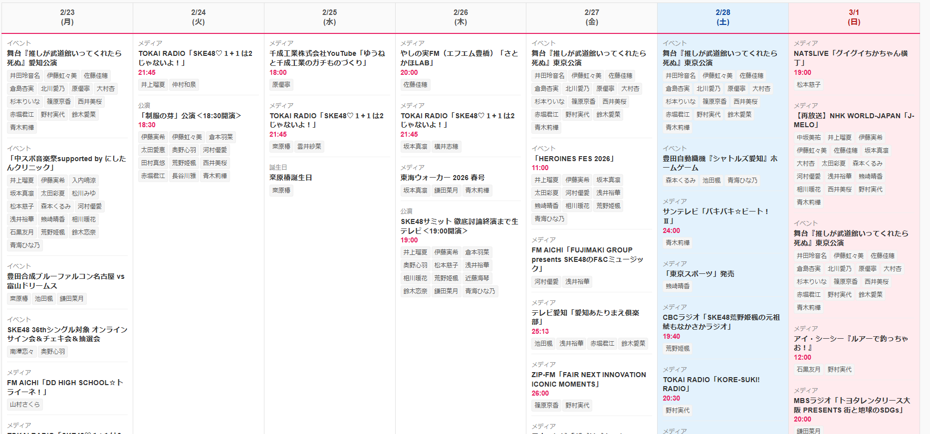The height and width of the screenshot is (434, 930).
Task: Select the 3/1 (日) column header
Action: [x=854, y=17]
